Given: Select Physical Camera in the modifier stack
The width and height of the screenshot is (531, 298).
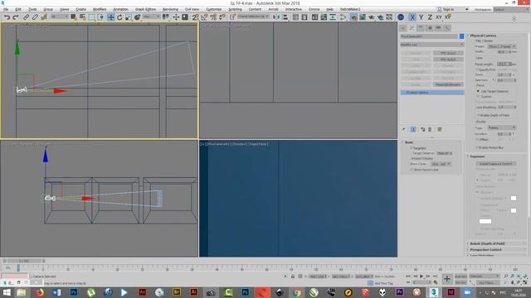Looking at the screenshot, I should (432, 92).
